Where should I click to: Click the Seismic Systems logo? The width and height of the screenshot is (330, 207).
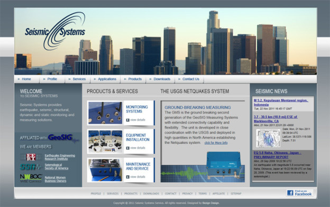pyautogui.click(x=55, y=31)
